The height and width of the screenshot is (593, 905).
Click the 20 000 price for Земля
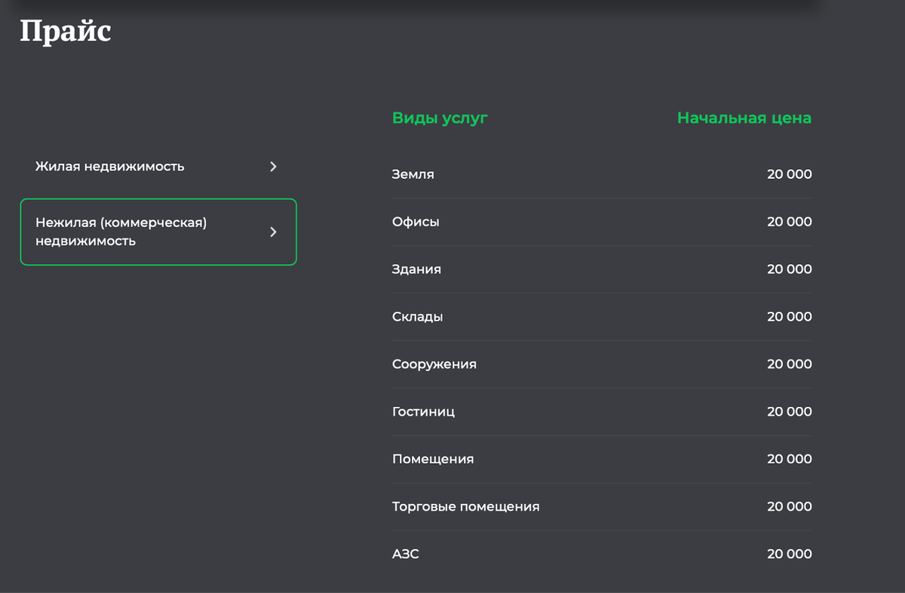tap(789, 175)
